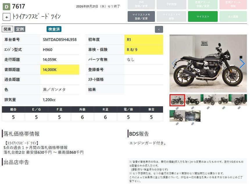This screenshot has height=192, width=250.
Task: Select the front-angle third thumbnail
Action: click(208, 100)
